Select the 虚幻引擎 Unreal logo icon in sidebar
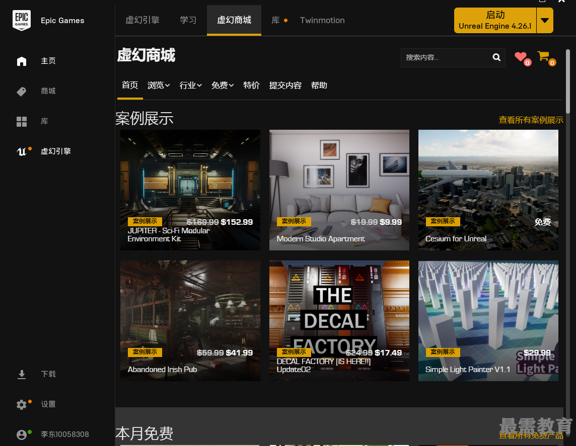Image resolution: width=576 pixels, height=446 pixels. click(x=22, y=151)
